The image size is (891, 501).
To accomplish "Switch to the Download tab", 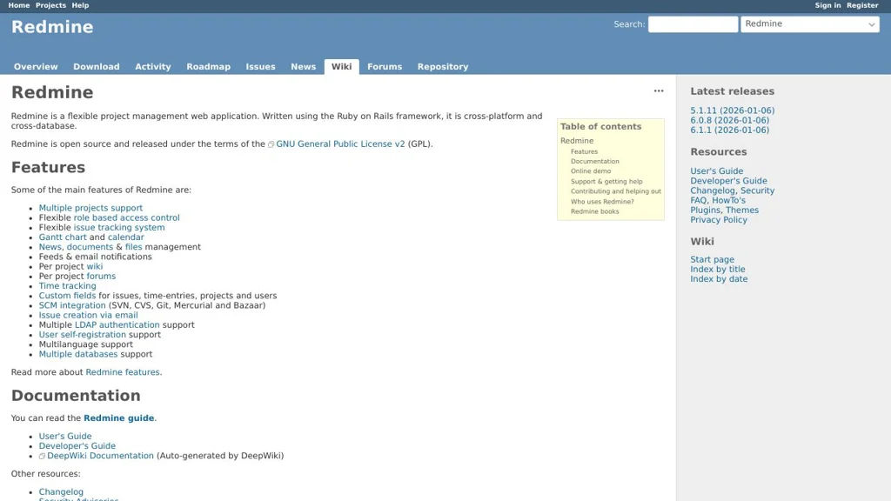I will [96, 66].
